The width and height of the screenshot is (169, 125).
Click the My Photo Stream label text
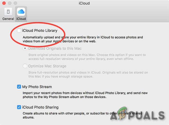(37, 87)
